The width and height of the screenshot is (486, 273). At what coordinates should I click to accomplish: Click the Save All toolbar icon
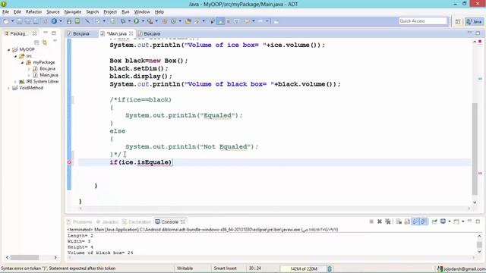[28, 21]
